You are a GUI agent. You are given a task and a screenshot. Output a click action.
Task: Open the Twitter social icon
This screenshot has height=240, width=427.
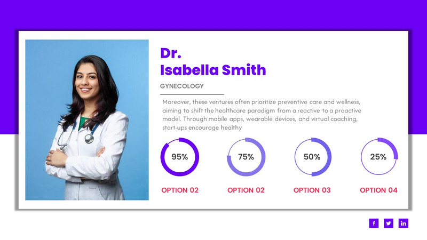click(x=389, y=223)
